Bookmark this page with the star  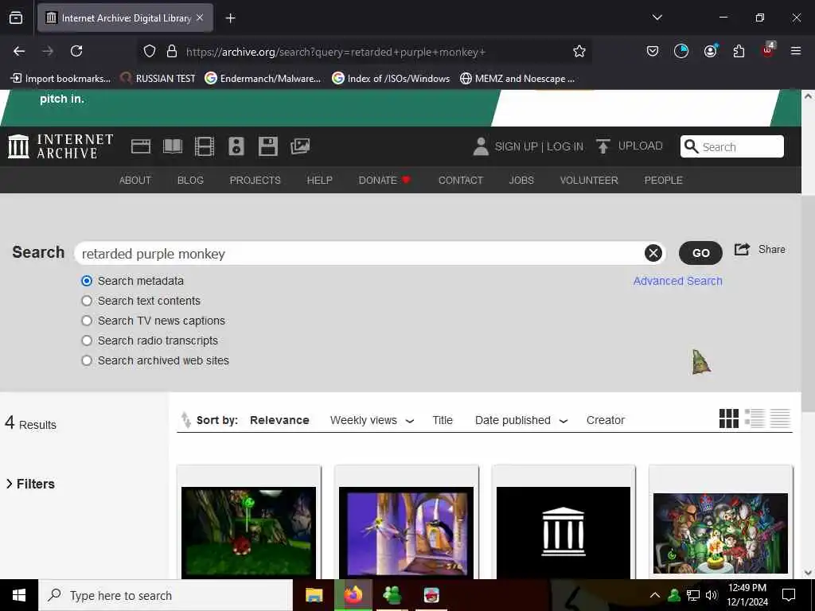[579, 51]
